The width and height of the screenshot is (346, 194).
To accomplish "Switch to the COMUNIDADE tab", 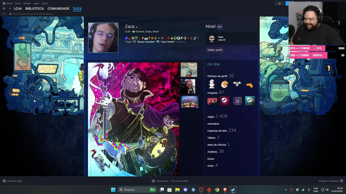I will point(58,9).
